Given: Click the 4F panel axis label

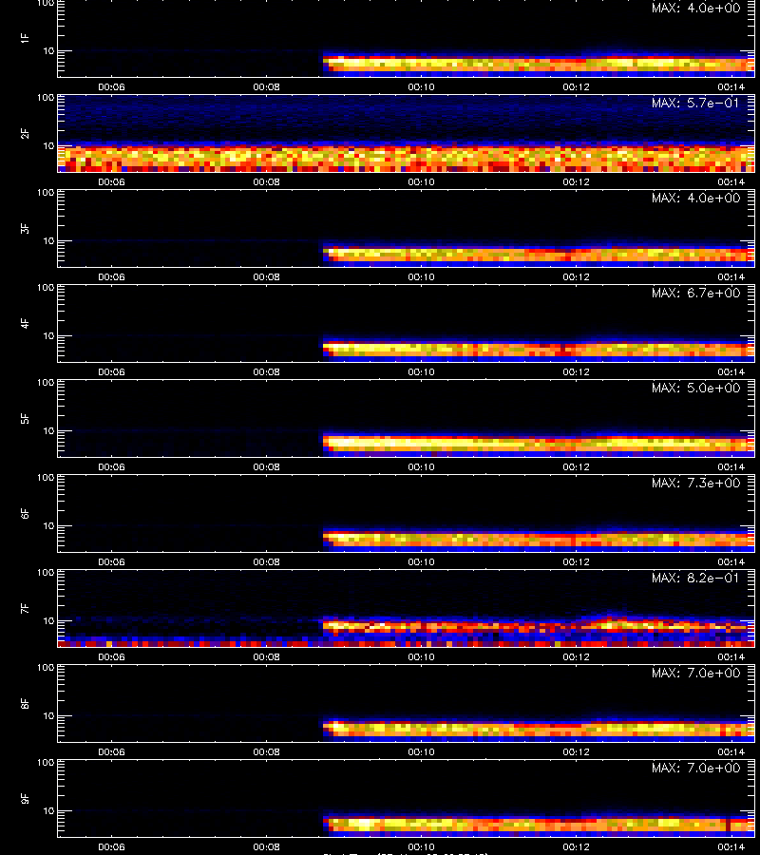Looking at the screenshot, I should point(25,323).
